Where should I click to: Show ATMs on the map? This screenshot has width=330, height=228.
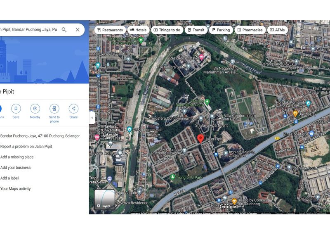277,30
